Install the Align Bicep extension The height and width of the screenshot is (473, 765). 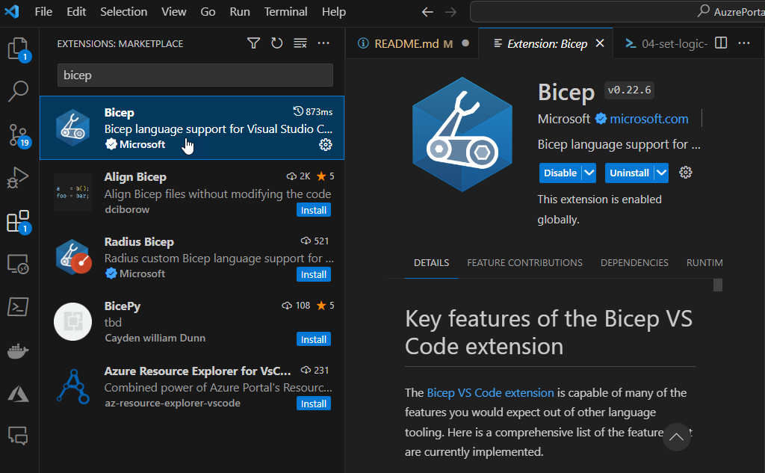[x=314, y=210]
